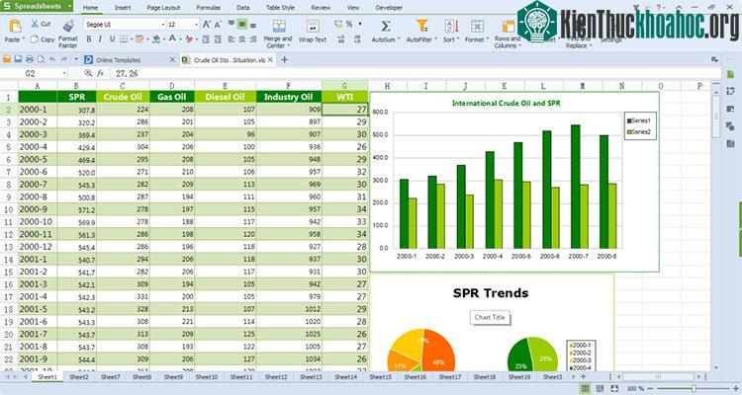Screen dimensions: 742x395
Task: Adjust the zoom slider handle
Action: coord(694,388)
